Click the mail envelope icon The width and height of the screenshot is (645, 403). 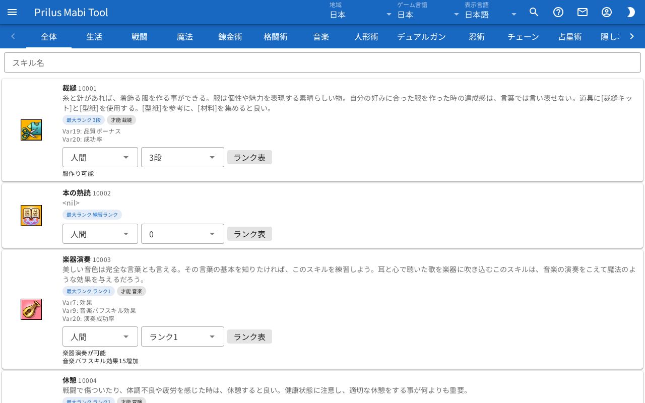tap(583, 12)
